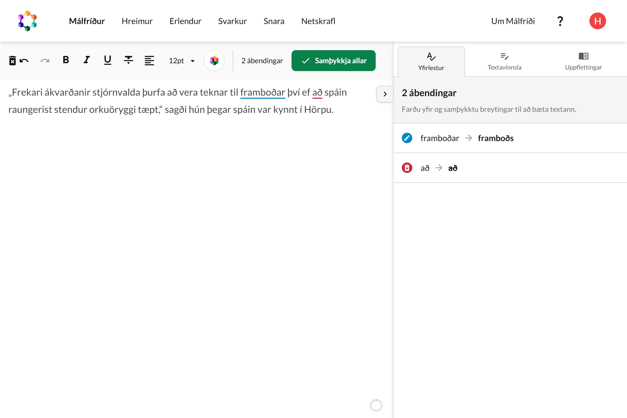The width and height of the screenshot is (627, 418).
Task: Click the underlined word framboðar in text
Action: pyautogui.click(x=263, y=92)
